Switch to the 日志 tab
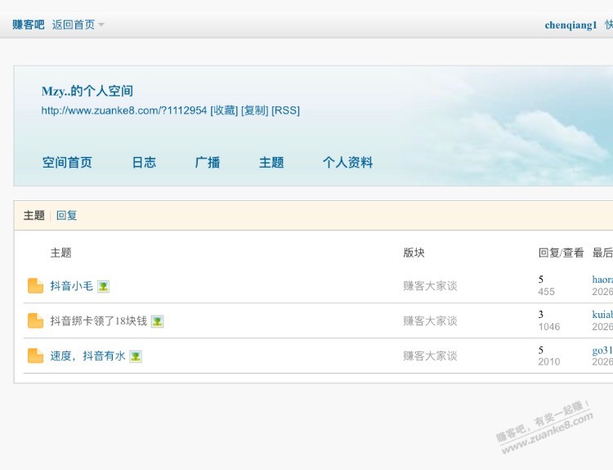The height and width of the screenshot is (470, 613). pos(144,163)
